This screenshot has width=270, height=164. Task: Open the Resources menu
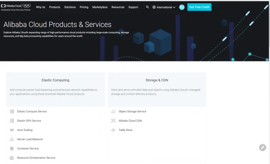(x=118, y=7)
